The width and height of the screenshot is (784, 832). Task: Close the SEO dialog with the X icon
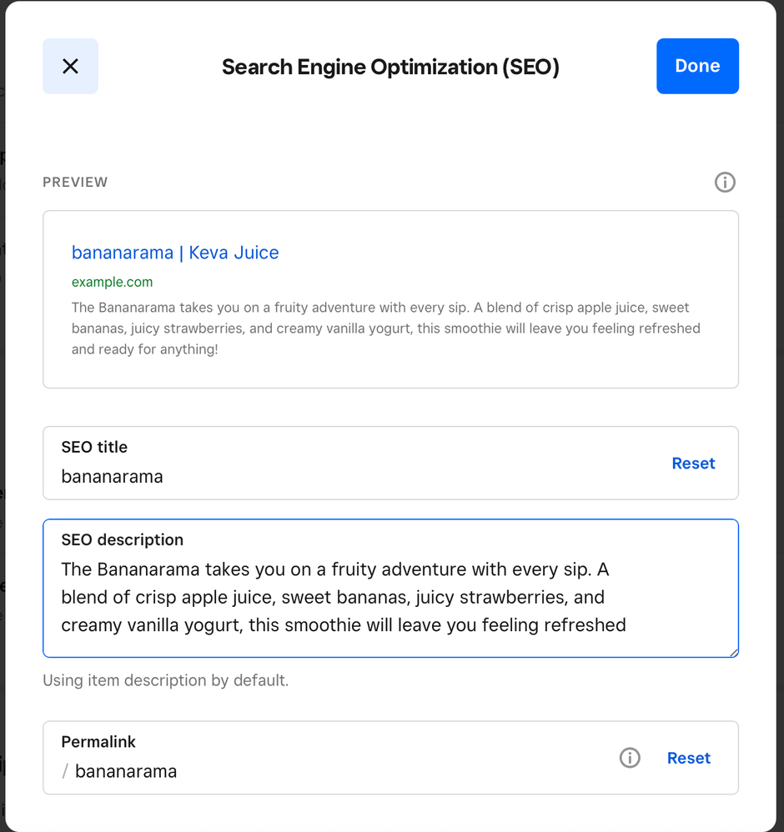point(70,66)
